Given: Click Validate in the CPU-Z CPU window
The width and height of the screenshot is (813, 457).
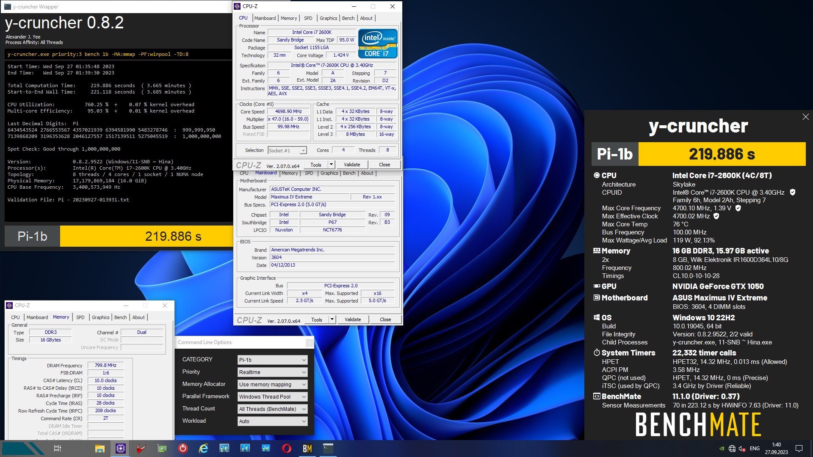Looking at the screenshot, I should tap(352, 165).
